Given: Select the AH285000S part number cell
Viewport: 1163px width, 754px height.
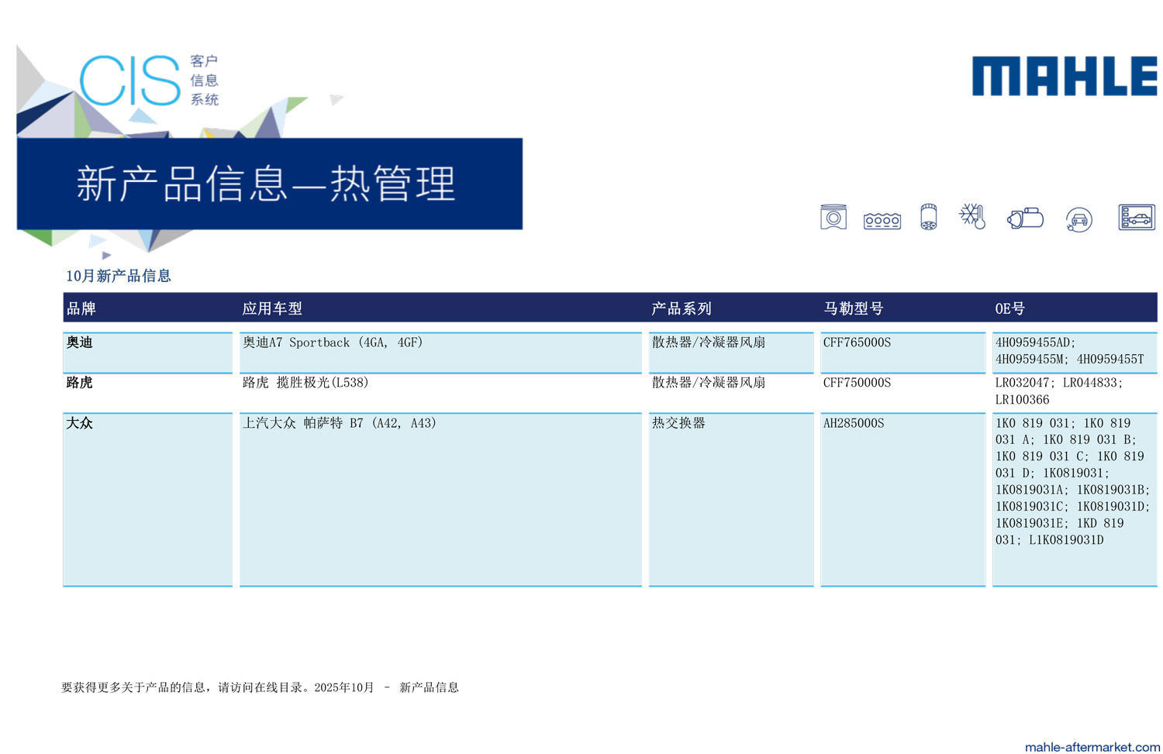Looking at the screenshot, I should click(x=854, y=423).
